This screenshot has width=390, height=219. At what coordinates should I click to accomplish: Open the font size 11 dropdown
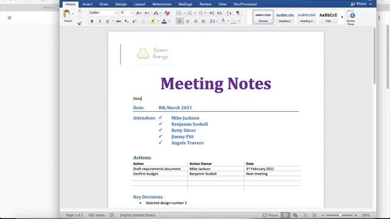[132, 13]
